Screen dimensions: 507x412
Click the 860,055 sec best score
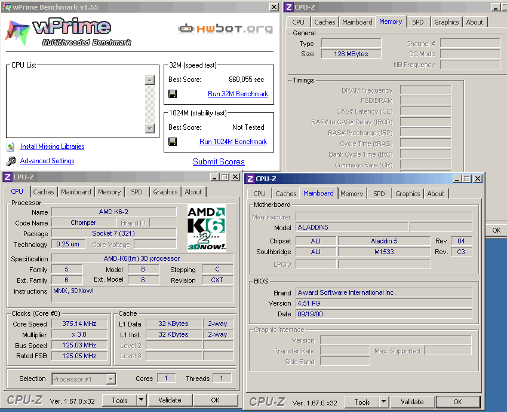(x=247, y=80)
